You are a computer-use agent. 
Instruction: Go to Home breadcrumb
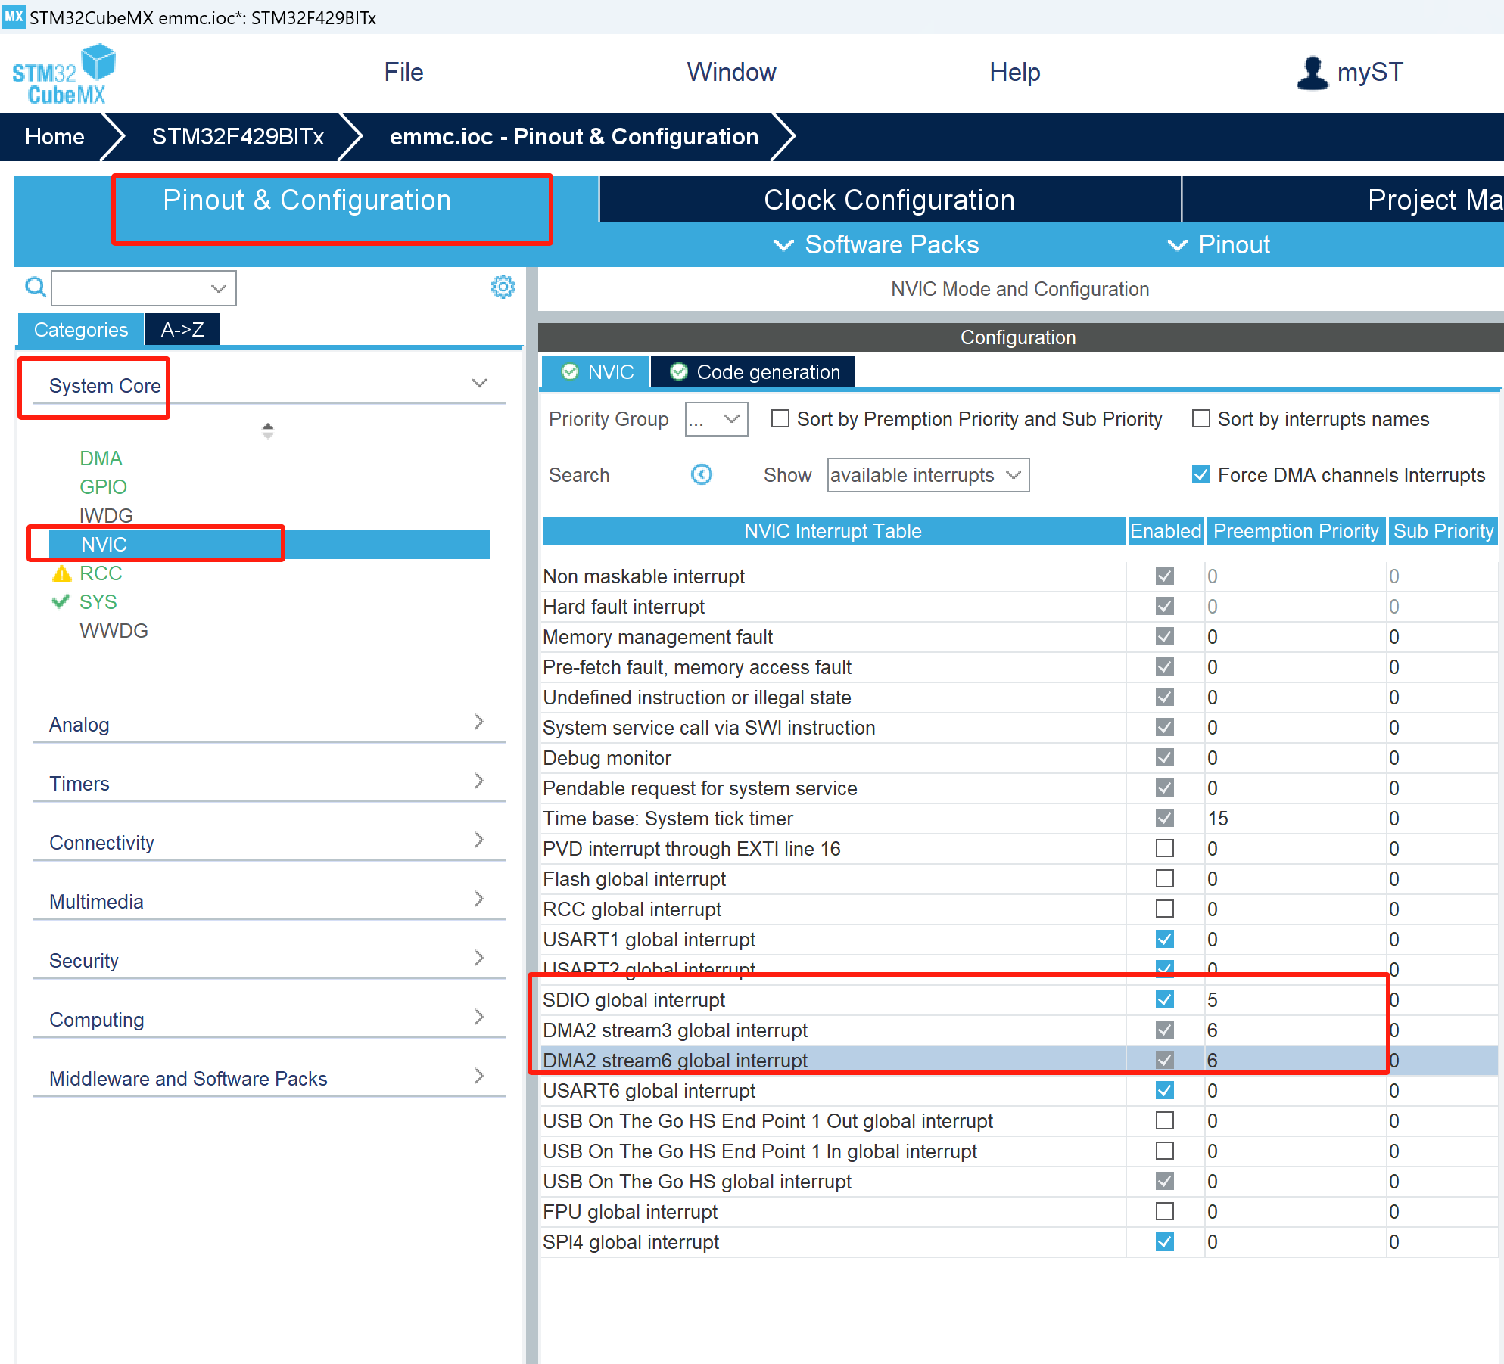tap(54, 136)
